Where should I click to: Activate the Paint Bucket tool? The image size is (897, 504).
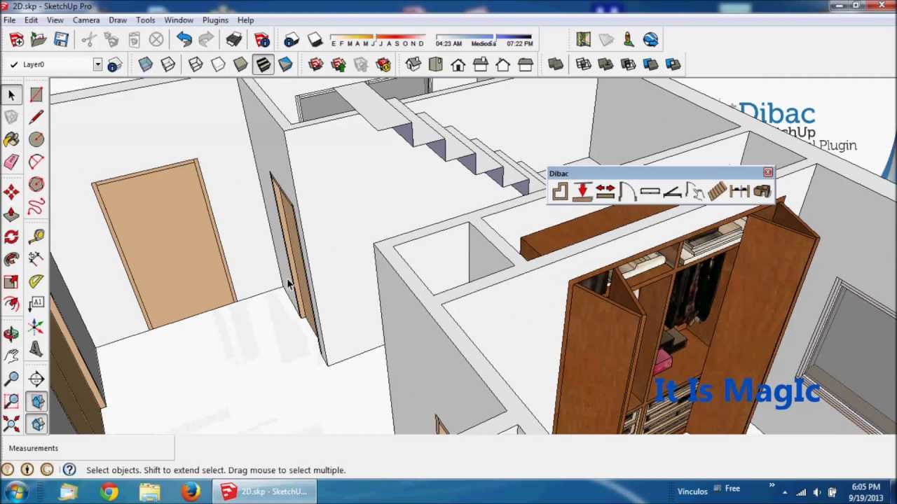pyautogui.click(x=11, y=139)
